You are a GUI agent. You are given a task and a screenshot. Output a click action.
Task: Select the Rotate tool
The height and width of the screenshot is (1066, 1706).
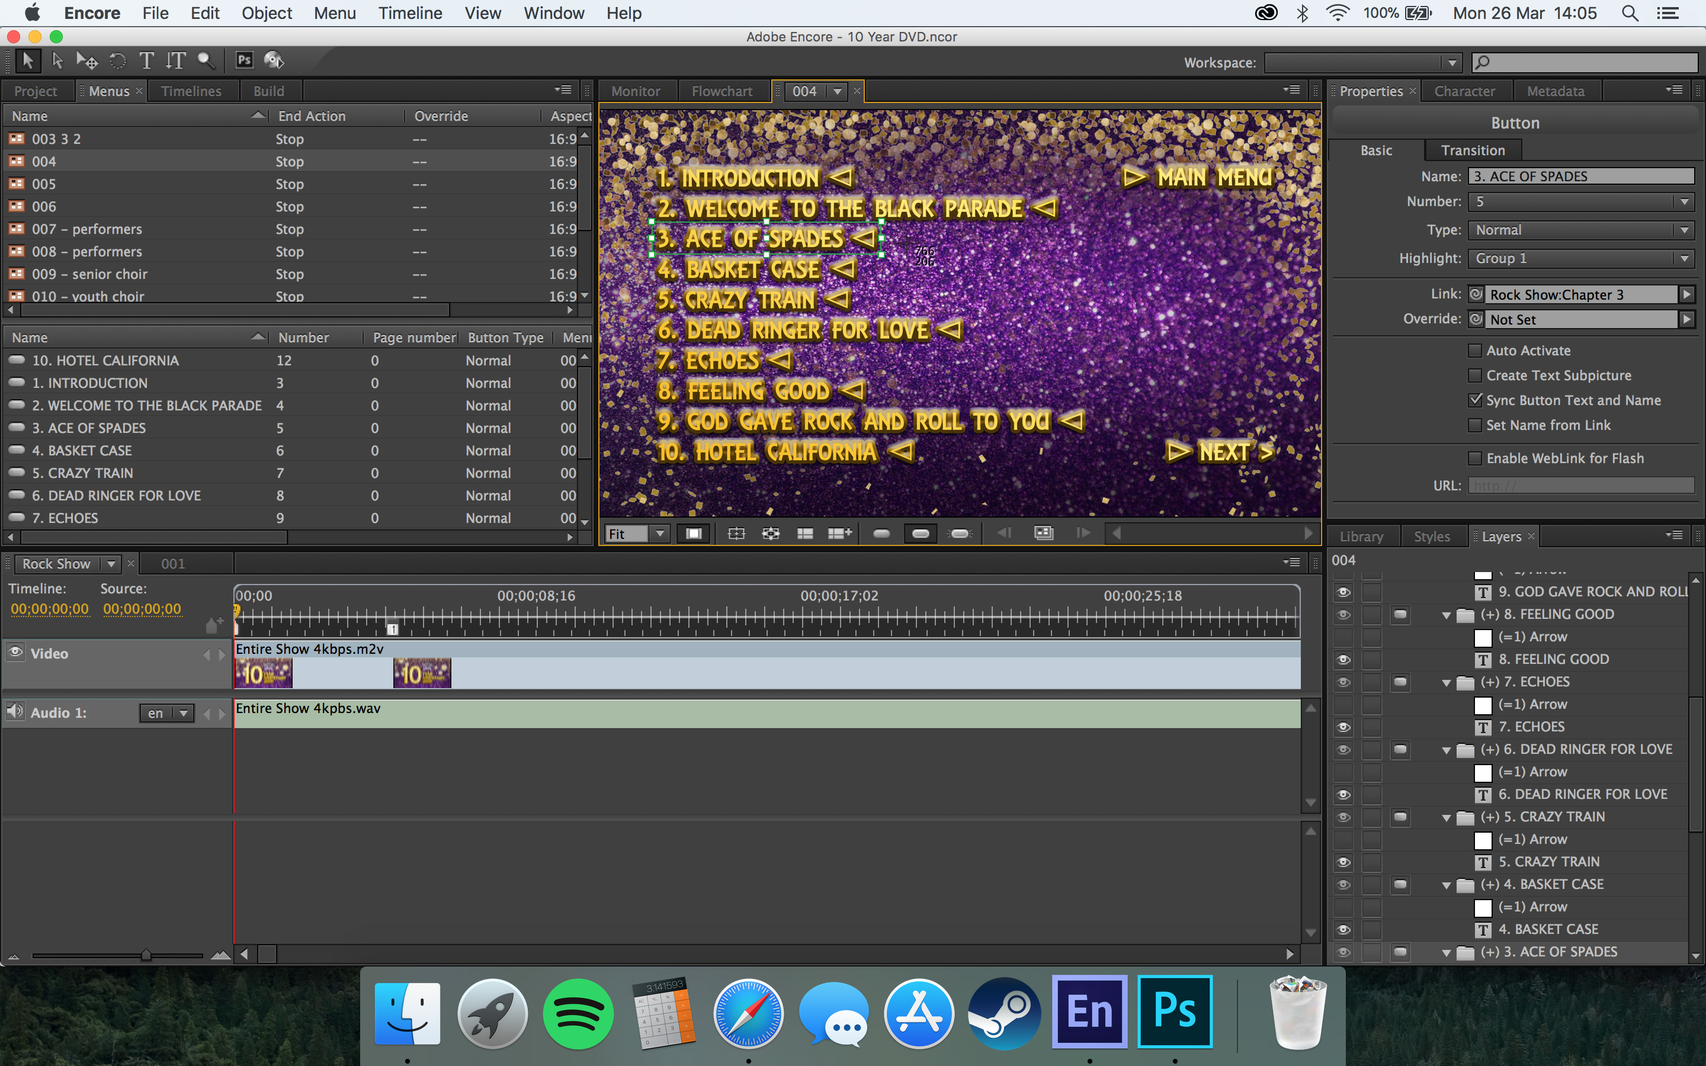coord(118,60)
